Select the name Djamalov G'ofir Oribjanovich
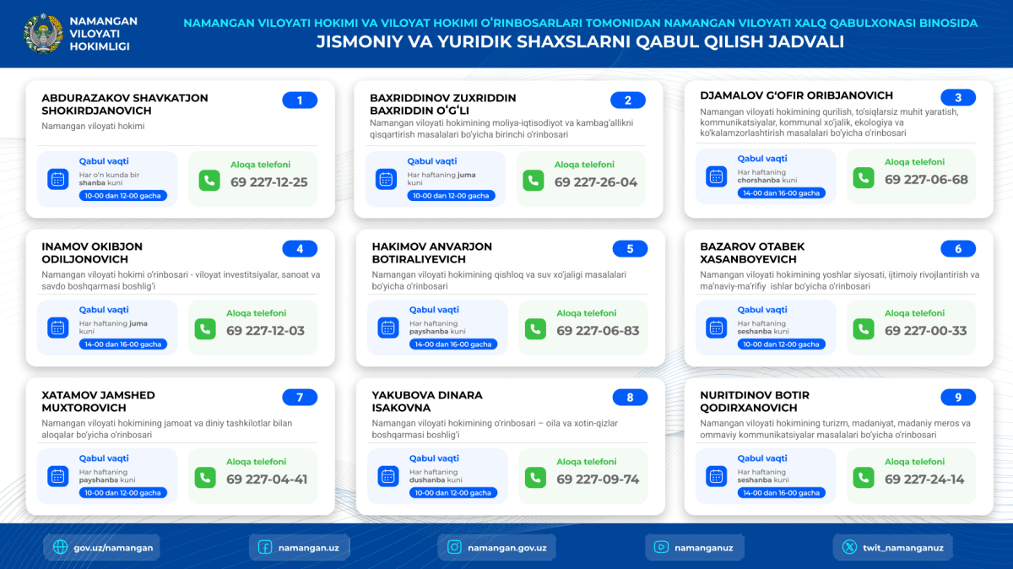The height and width of the screenshot is (569, 1013). click(x=796, y=95)
